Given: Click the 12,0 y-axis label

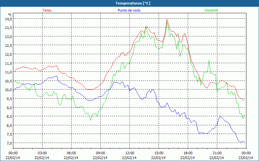Looking at the screenshot, I should tap(8, 54).
